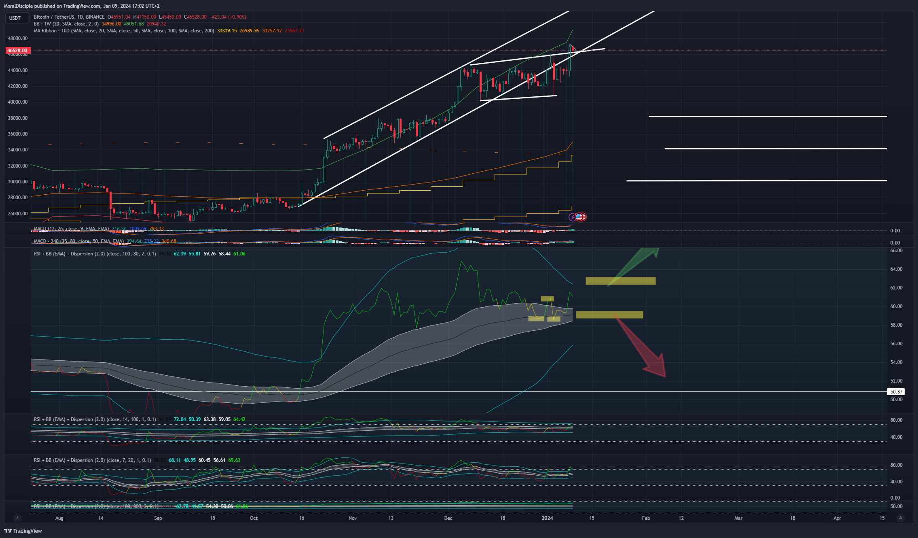Click the 50.87 RSI level label
918x538 pixels.
click(896, 392)
